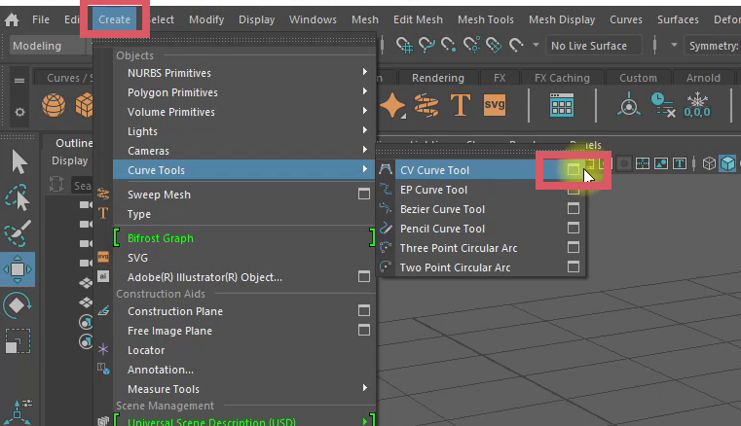This screenshot has width=741, height=426.
Task: Click the Center Pivot shelf icon
Action: (x=628, y=105)
